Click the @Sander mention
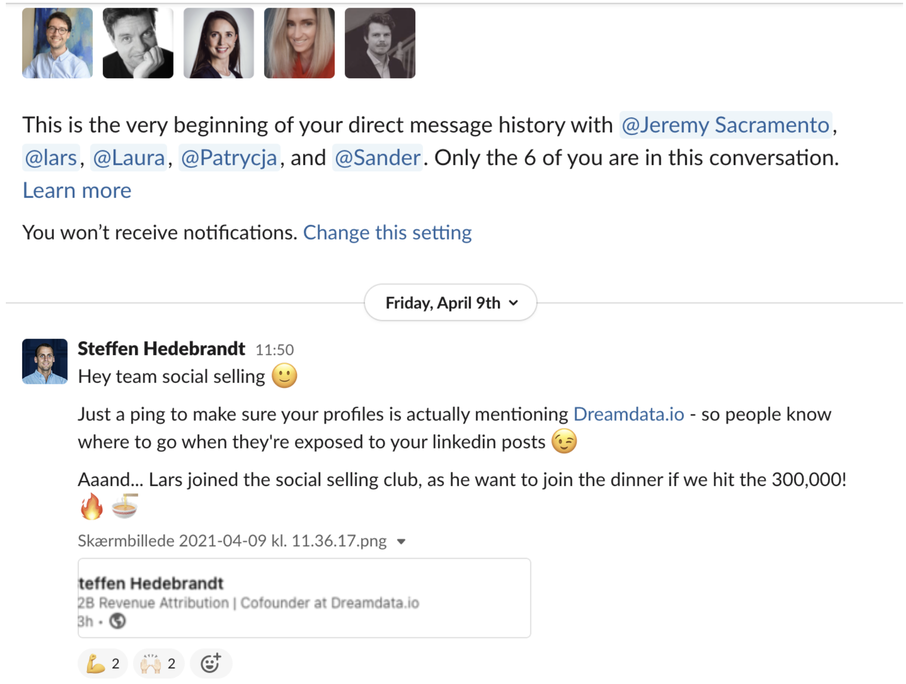This screenshot has width=906, height=684. tap(377, 158)
